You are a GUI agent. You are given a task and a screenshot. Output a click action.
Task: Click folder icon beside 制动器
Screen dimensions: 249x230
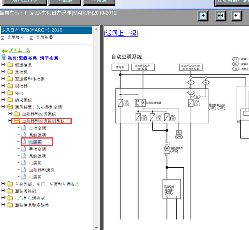pos(10,86)
